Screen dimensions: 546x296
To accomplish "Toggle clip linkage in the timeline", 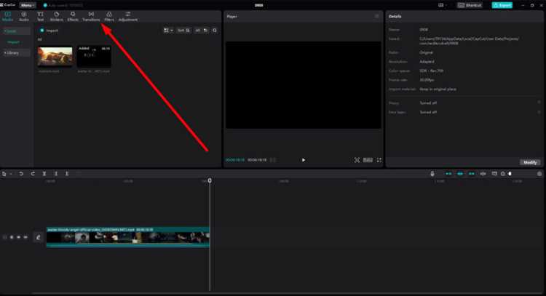I will pos(472,174).
